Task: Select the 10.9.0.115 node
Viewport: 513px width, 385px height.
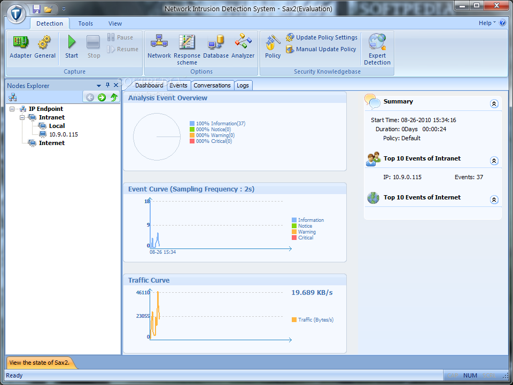Action: coord(64,134)
